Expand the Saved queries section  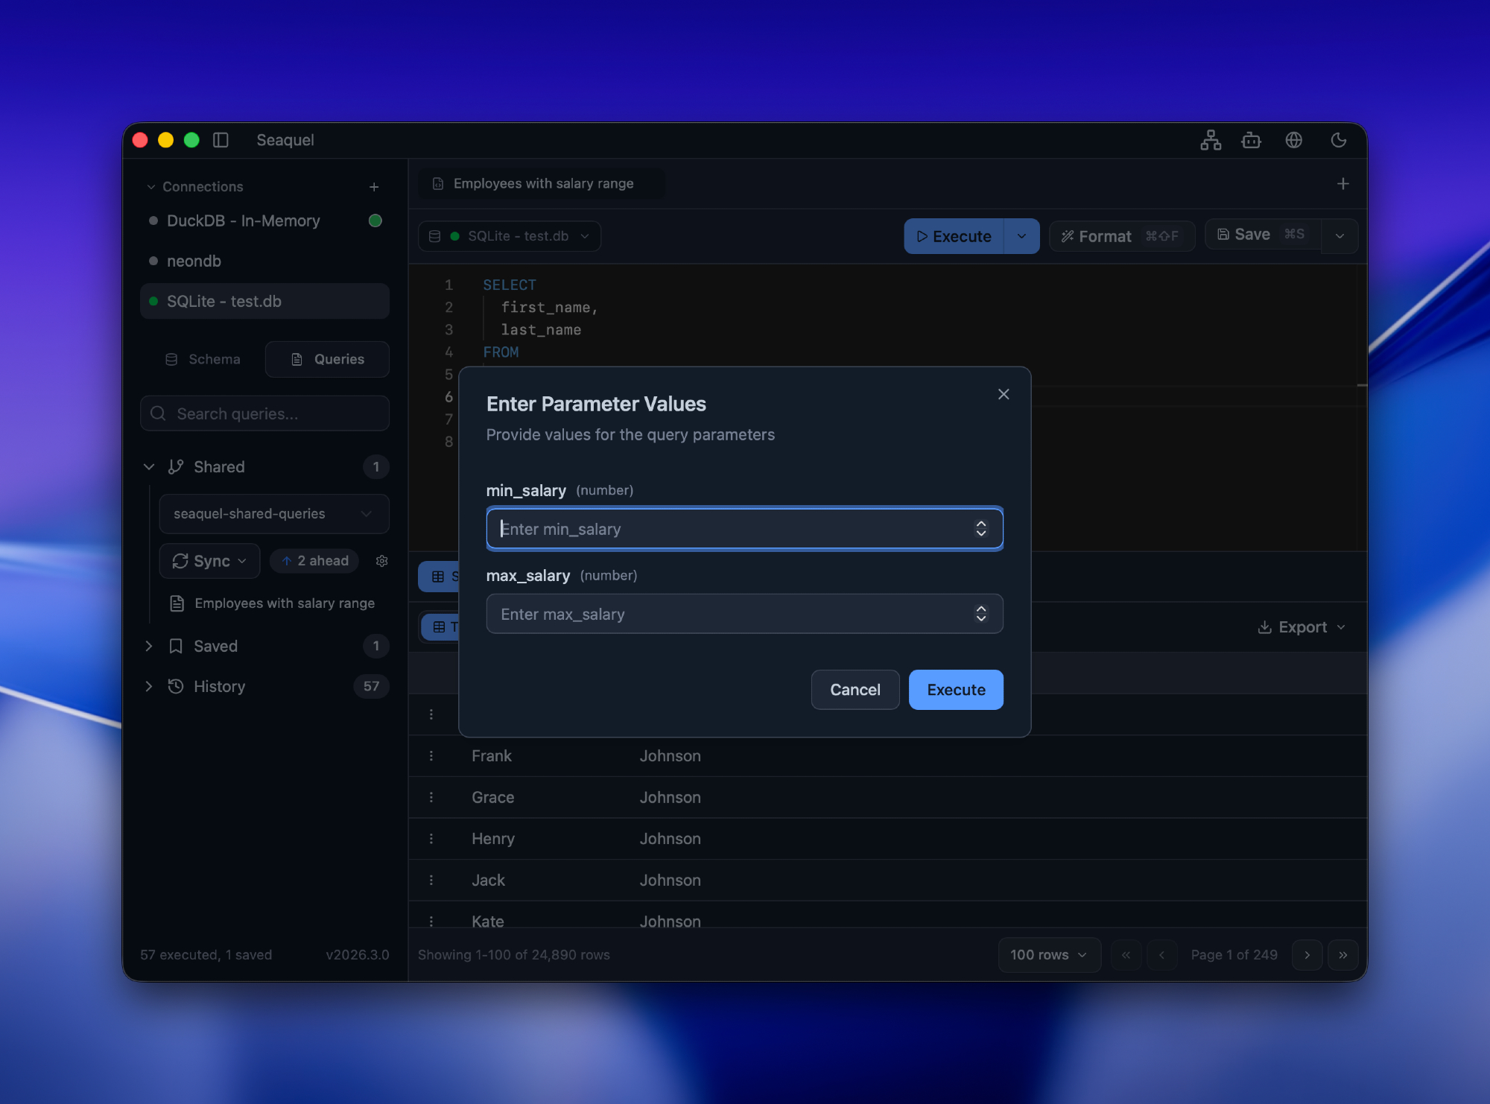pos(149,646)
